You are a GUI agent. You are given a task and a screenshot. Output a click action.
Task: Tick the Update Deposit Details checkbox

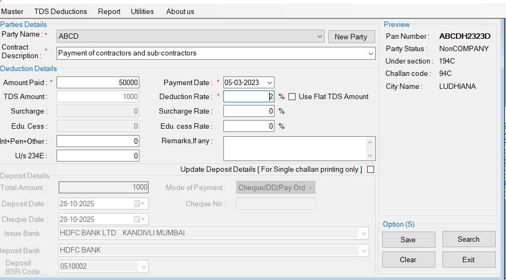point(370,170)
